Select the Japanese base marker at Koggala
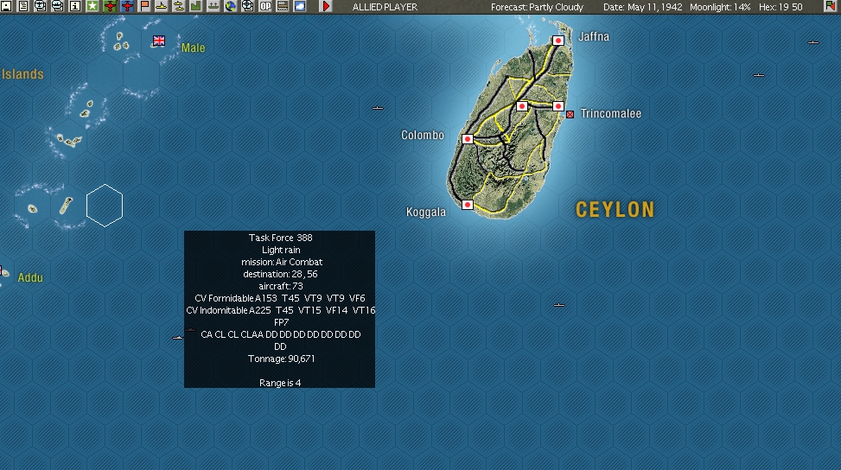Screen dimensions: 841x470 click(467, 205)
